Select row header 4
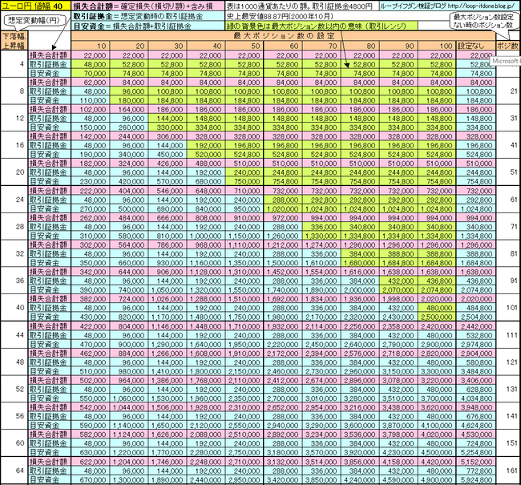The width and height of the screenshot is (521, 485). pyautogui.click(x=14, y=64)
